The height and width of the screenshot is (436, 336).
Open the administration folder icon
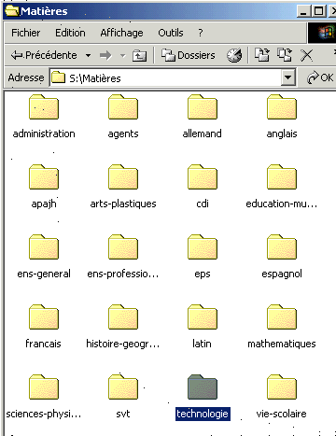44,107
